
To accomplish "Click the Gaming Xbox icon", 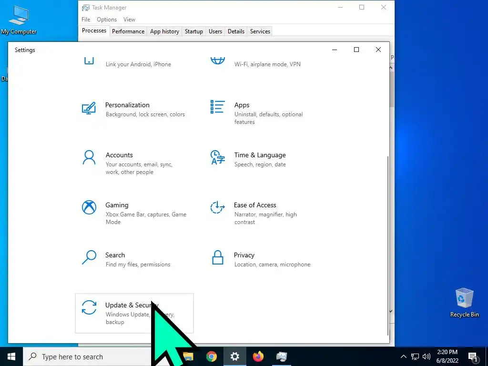I will pos(89,207).
